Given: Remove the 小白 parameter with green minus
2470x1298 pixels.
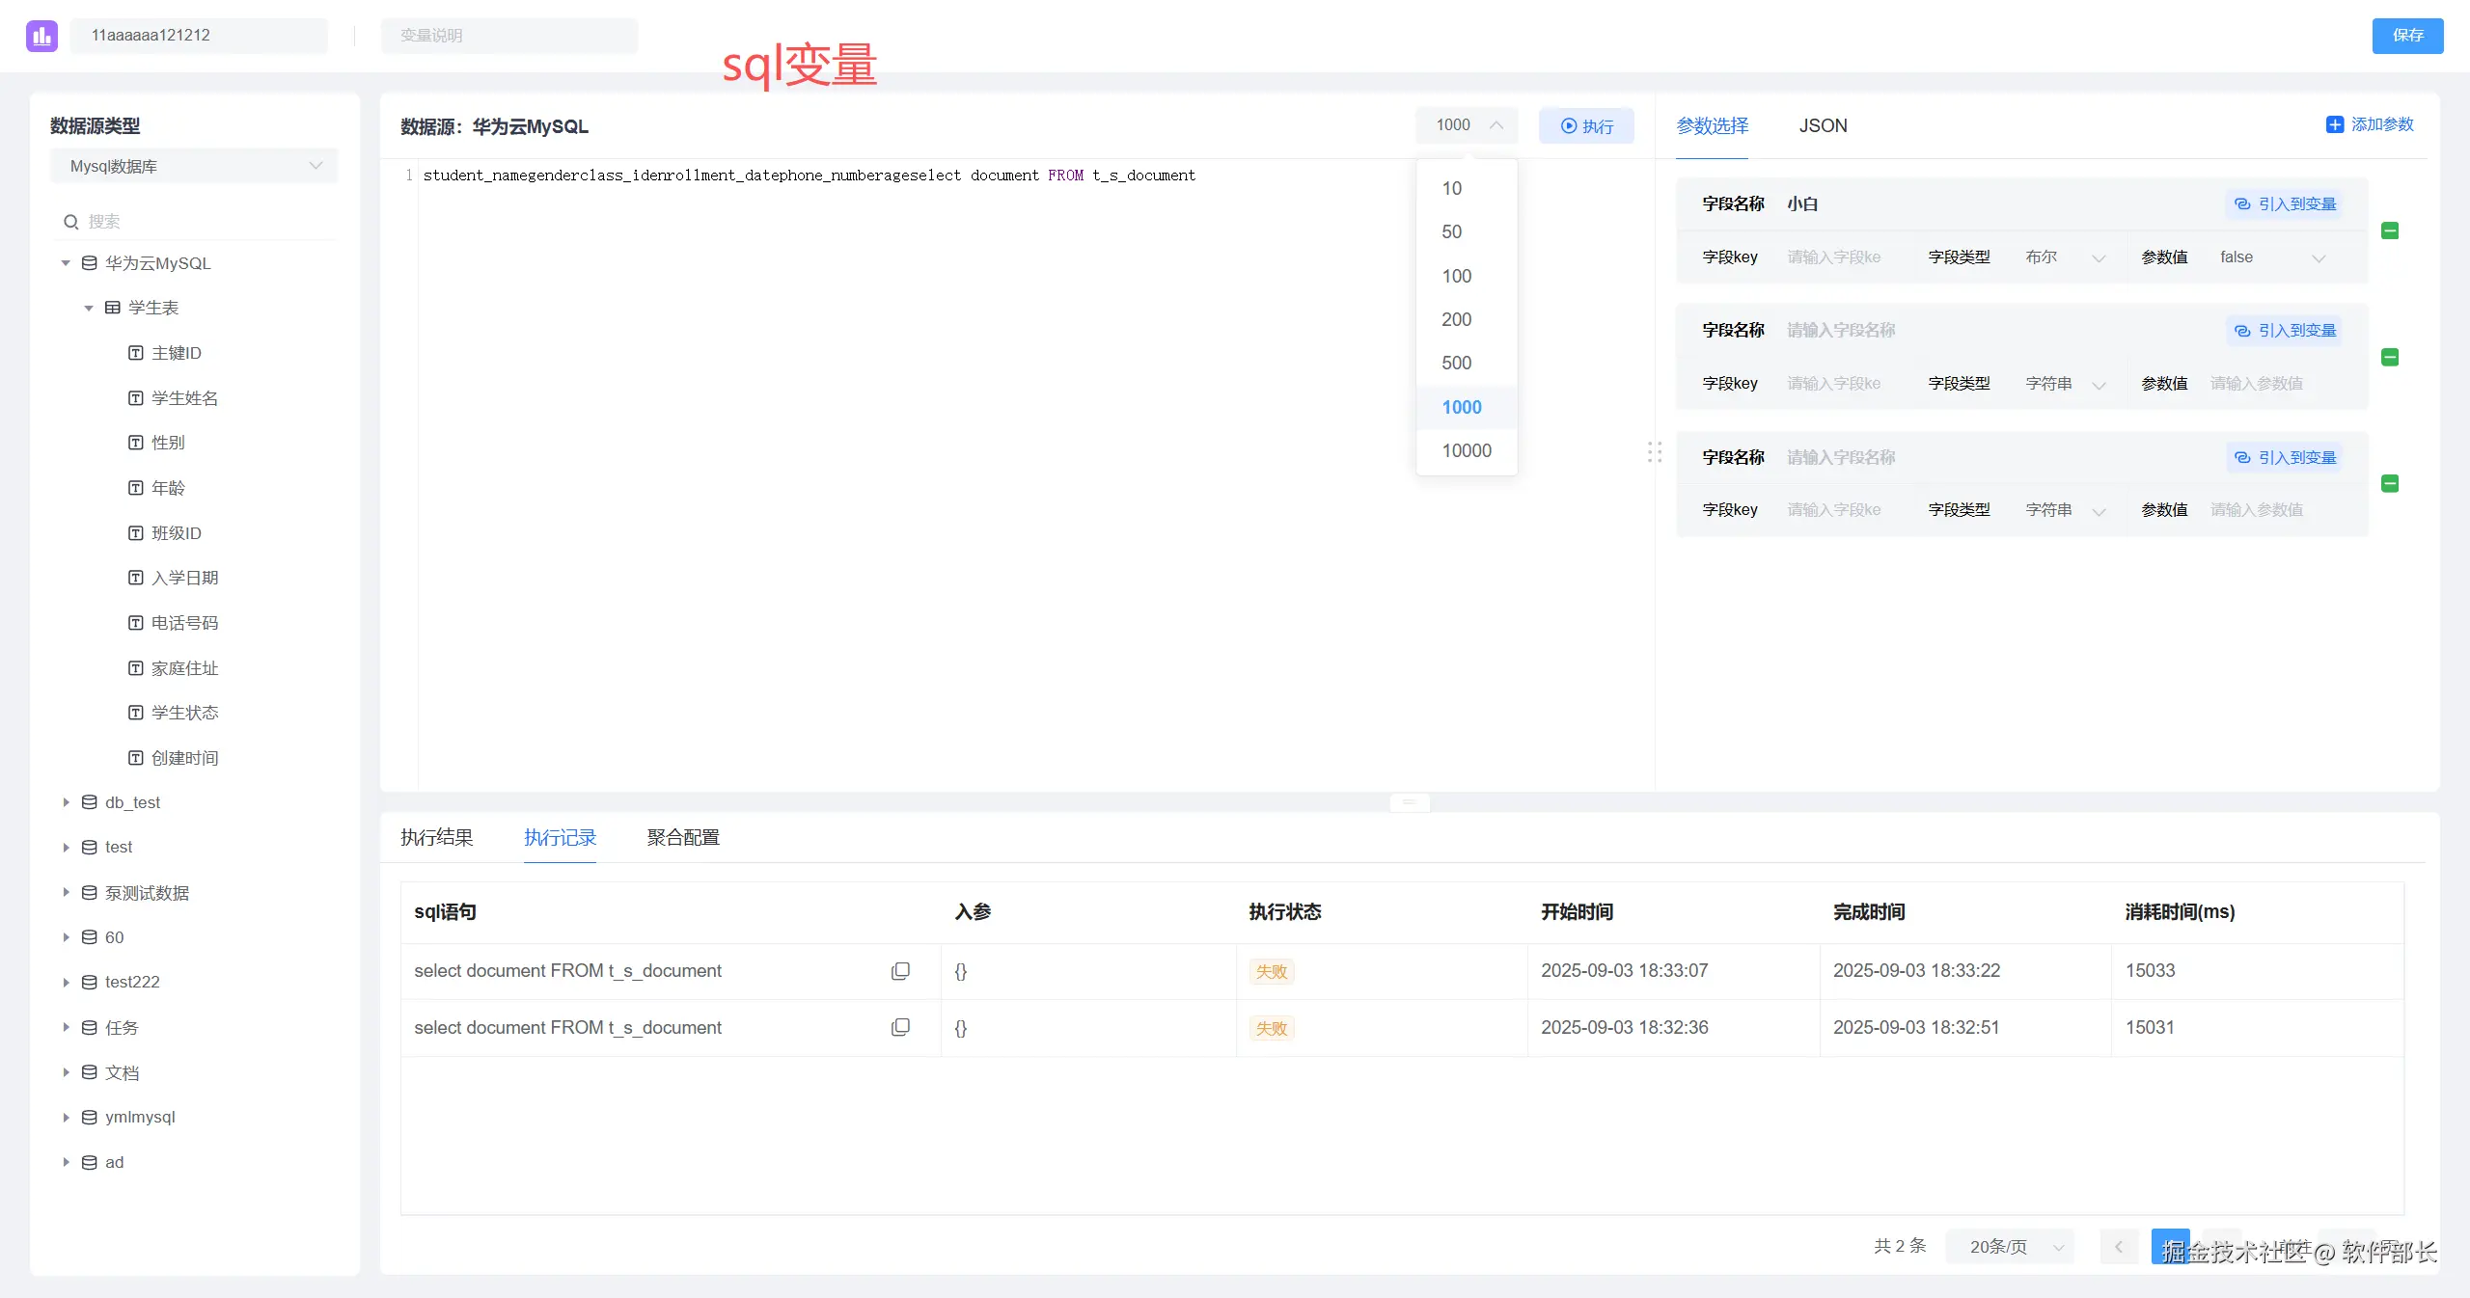Looking at the screenshot, I should coord(2390,230).
